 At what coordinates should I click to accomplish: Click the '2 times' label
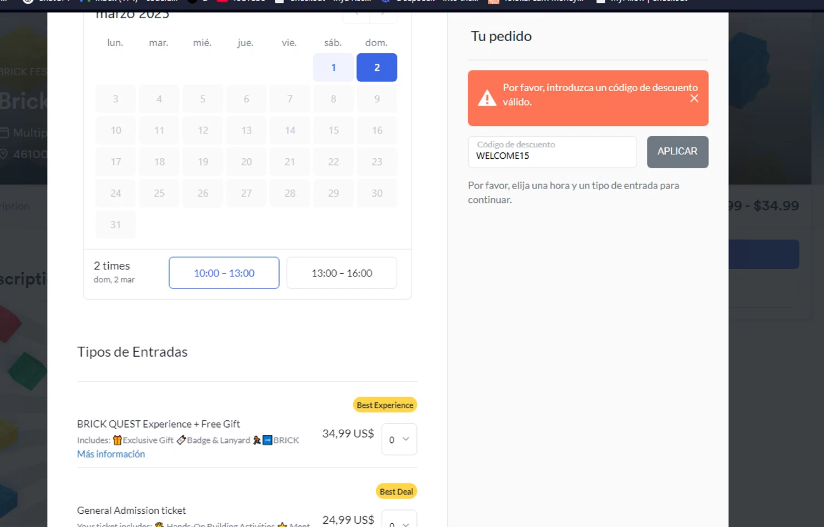tap(112, 266)
